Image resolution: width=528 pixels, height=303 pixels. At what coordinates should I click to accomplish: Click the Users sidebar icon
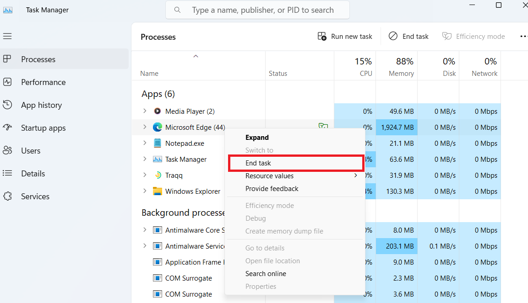coord(7,150)
